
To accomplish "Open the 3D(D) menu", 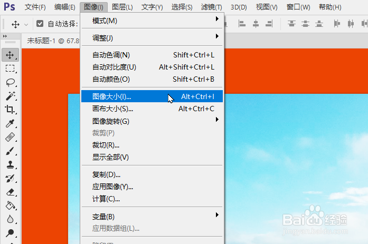I will [239, 7].
